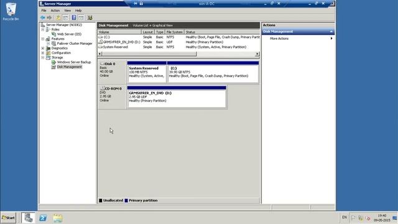The height and width of the screenshot is (224, 398).
Task: Click the Configuration icon in the tree
Action: [49, 53]
